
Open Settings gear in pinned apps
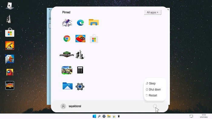pyautogui.click(x=80, y=86)
